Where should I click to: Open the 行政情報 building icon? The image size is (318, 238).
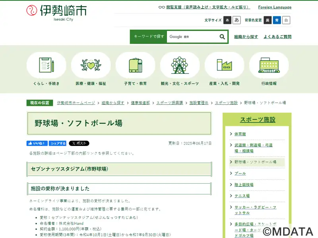269,65
